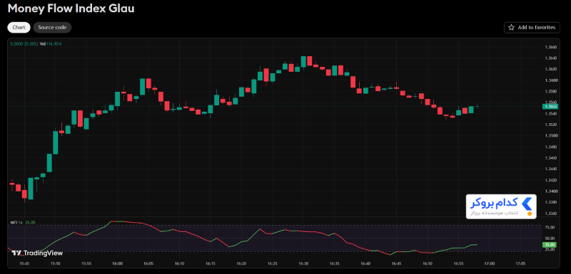Click the 0.0000 (0.00%) change value
Image resolution: width=571 pixels, height=274 pixels.
pyautogui.click(x=24, y=43)
